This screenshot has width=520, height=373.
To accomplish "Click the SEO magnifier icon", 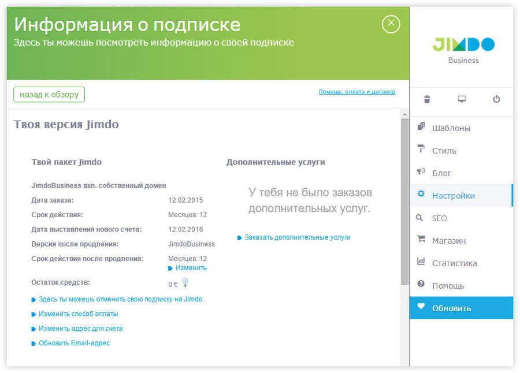I will pyautogui.click(x=419, y=218).
